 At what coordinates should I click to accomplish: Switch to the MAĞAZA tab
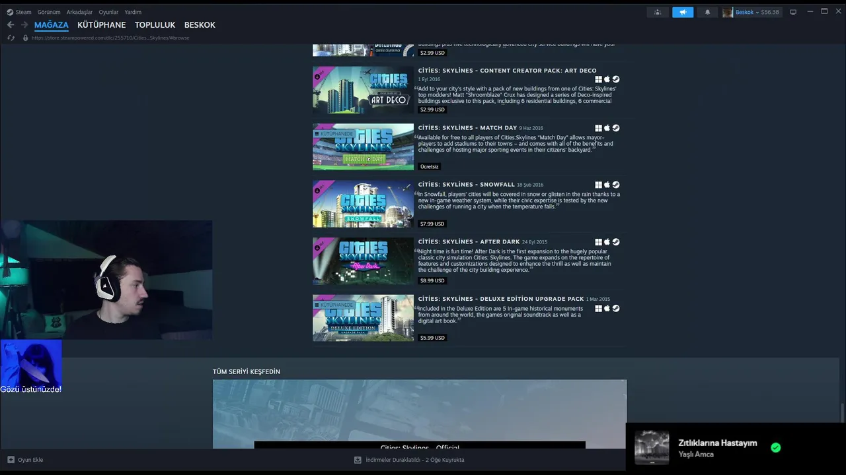pyautogui.click(x=52, y=25)
